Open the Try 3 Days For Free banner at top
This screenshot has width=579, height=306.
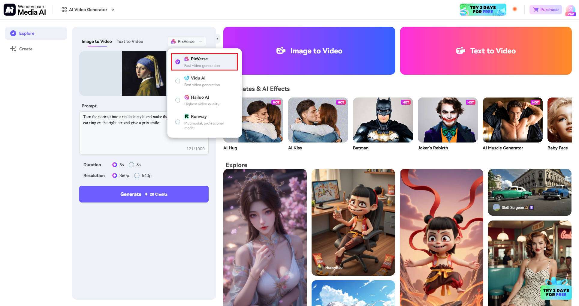pyautogui.click(x=483, y=10)
